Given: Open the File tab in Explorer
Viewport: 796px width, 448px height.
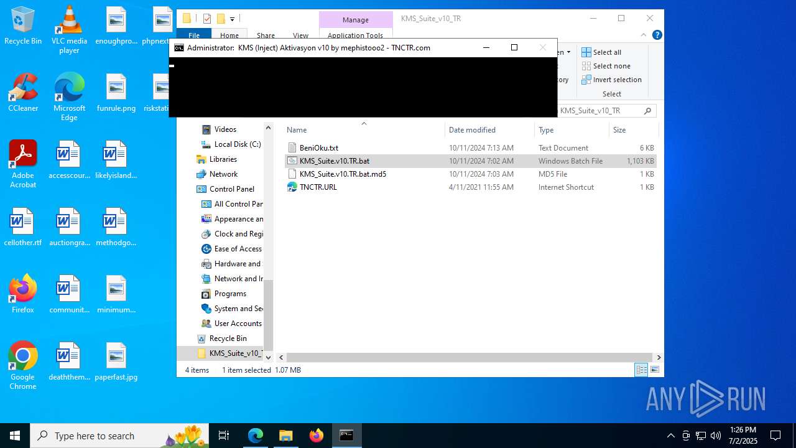Looking at the screenshot, I should pyautogui.click(x=194, y=35).
